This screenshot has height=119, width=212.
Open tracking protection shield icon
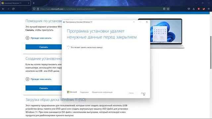point(34,9)
